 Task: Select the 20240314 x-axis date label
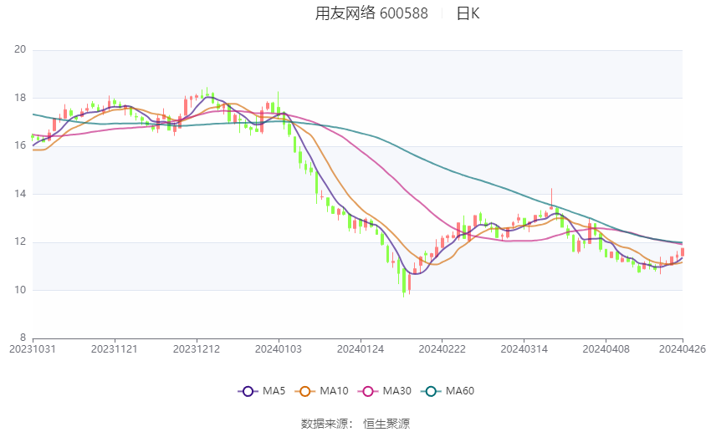524,349
